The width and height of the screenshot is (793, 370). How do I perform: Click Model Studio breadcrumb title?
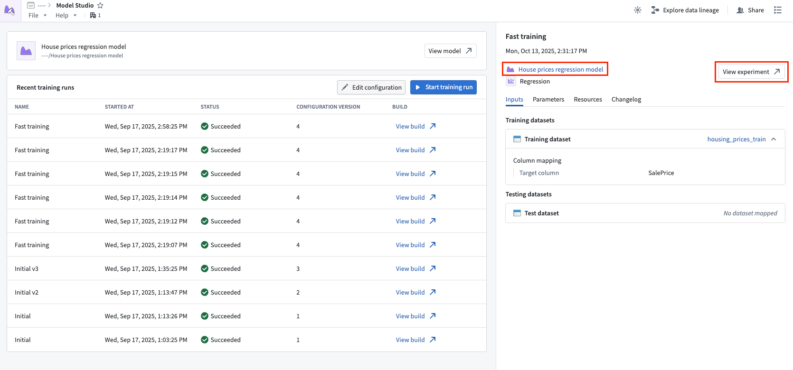point(75,5)
